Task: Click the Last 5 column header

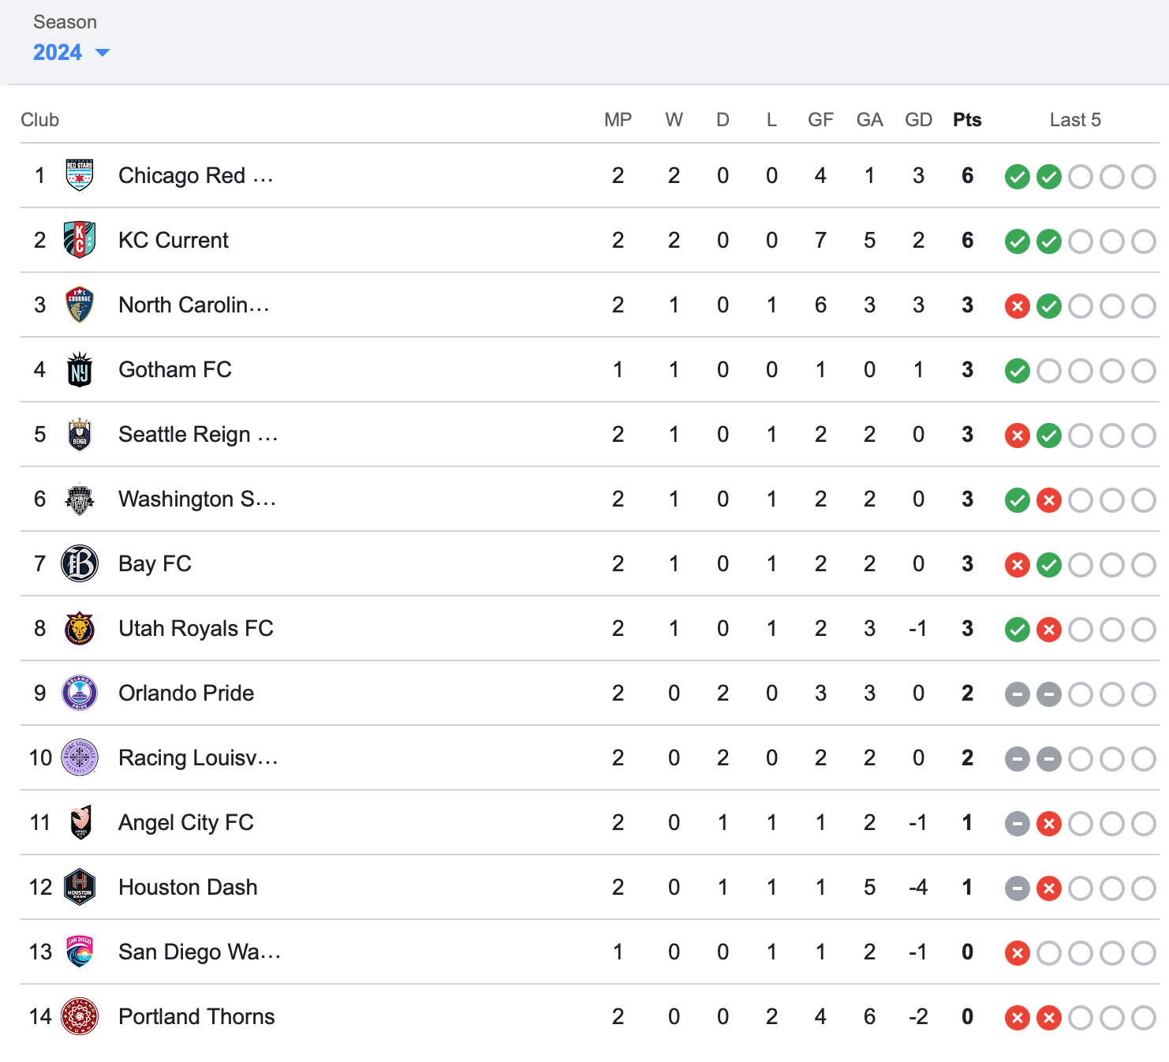Action: point(1074,120)
